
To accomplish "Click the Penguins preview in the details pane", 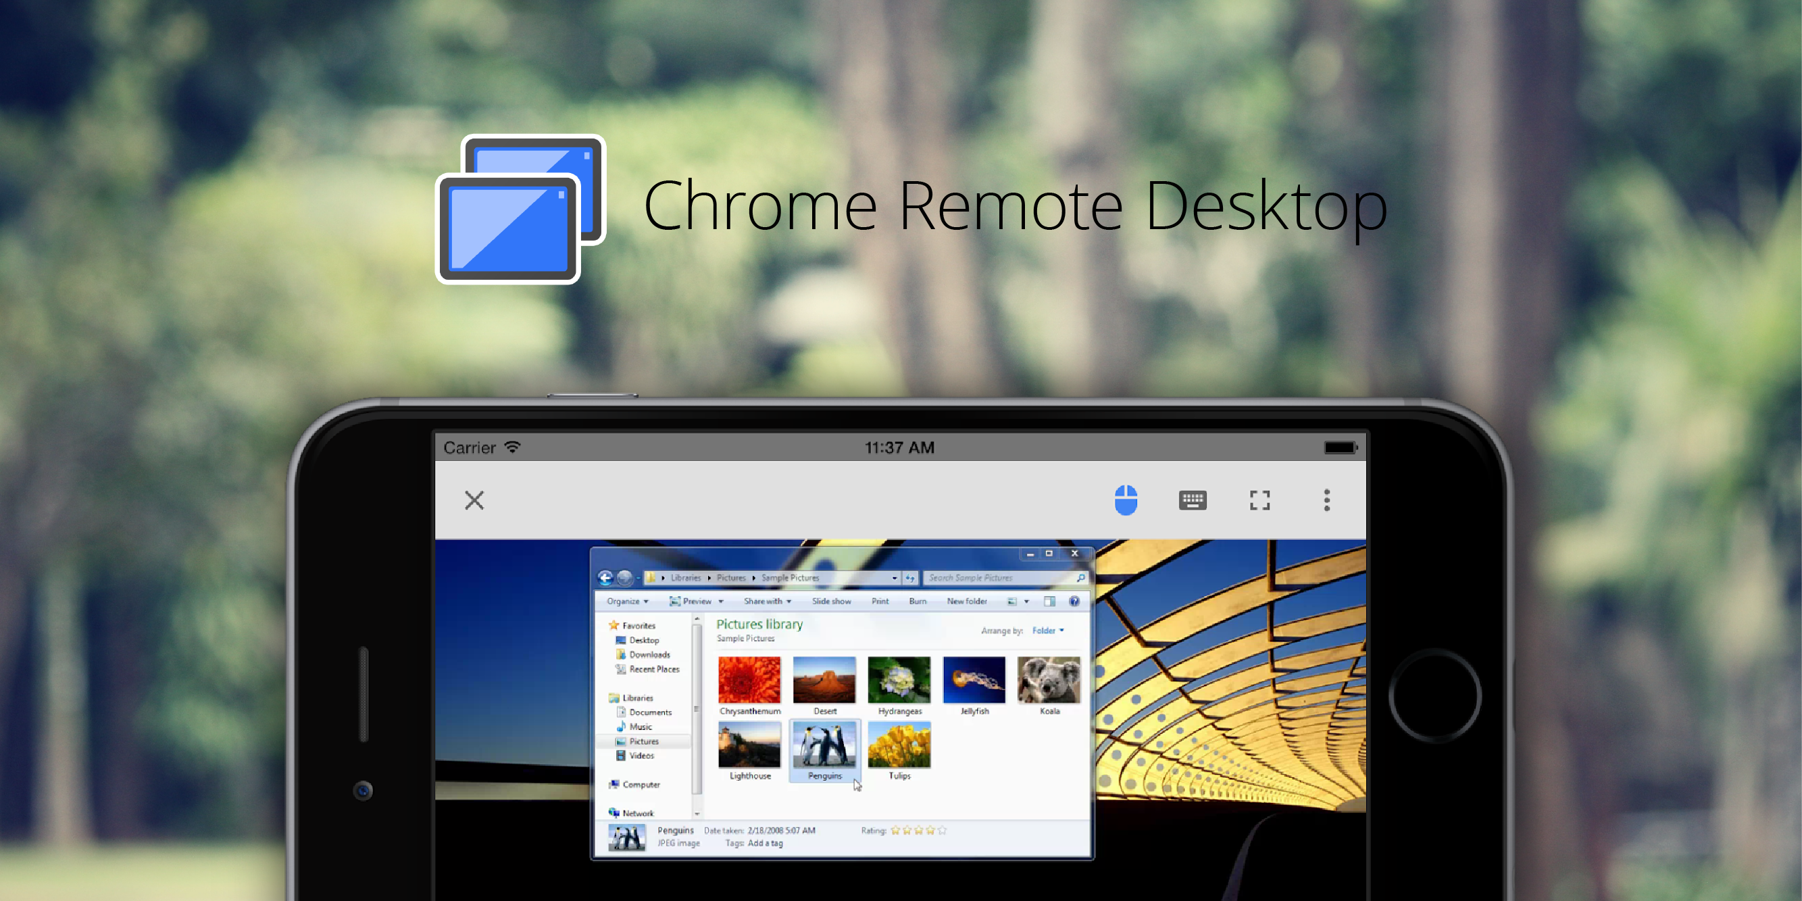I will [627, 837].
